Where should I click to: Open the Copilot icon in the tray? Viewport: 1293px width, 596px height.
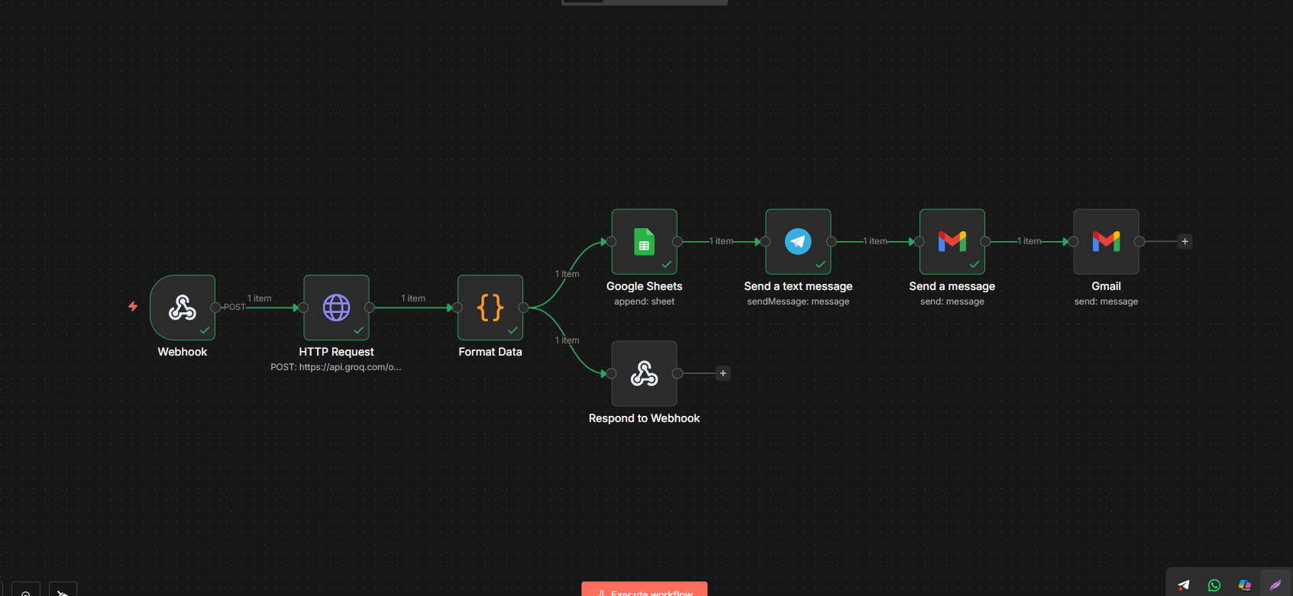click(x=1245, y=585)
